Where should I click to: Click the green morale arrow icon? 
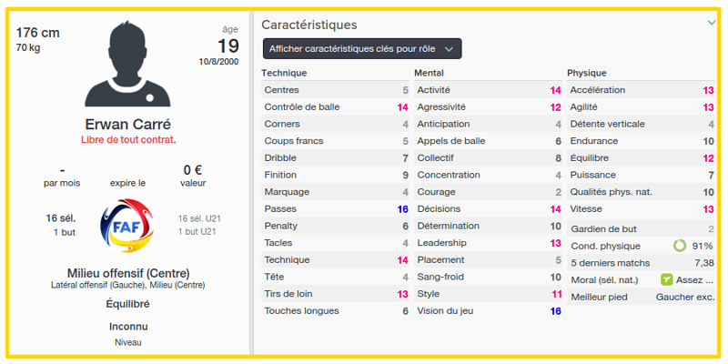pyautogui.click(x=667, y=280)
